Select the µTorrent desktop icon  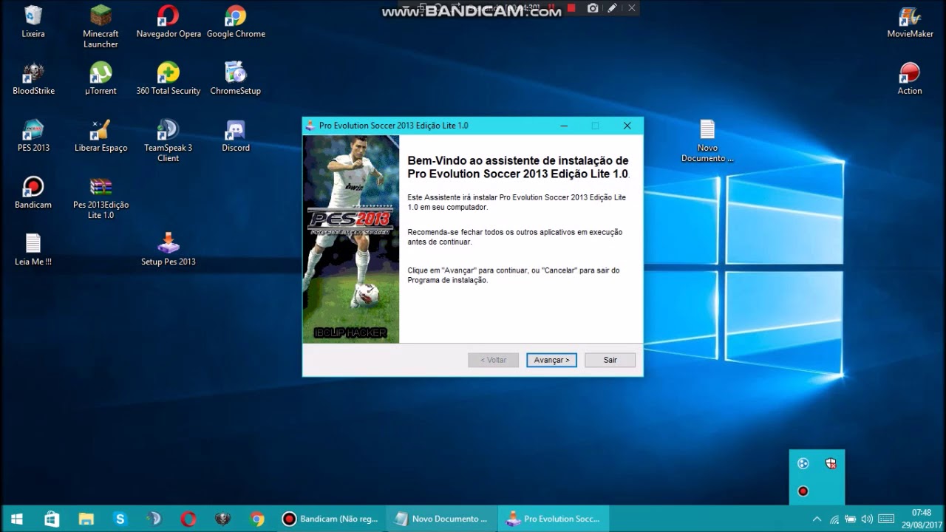[101, 78]
